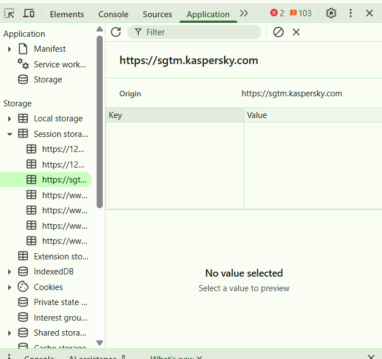Delete selected entry with X icon
382x359 pixels.
tap(296, 32)
